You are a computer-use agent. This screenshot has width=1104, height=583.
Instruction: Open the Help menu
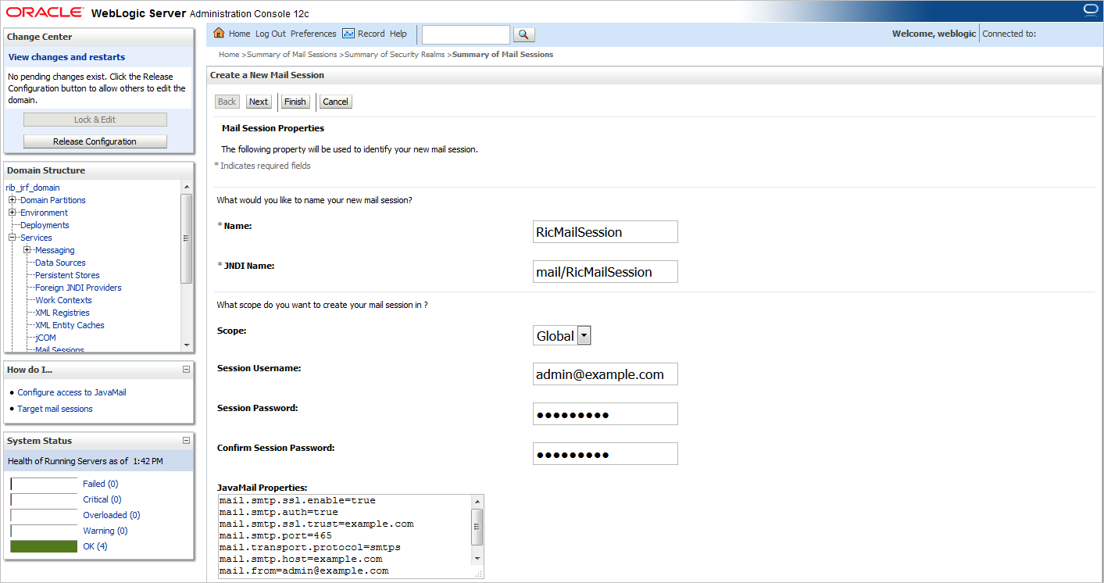click(x=398, y=34)
